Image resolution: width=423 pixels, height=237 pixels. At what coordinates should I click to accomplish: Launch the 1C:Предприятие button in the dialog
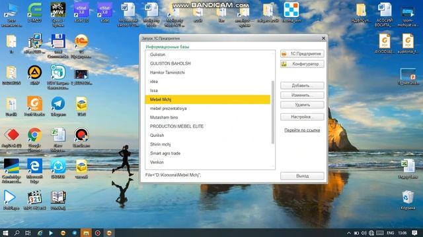point(302,54)
